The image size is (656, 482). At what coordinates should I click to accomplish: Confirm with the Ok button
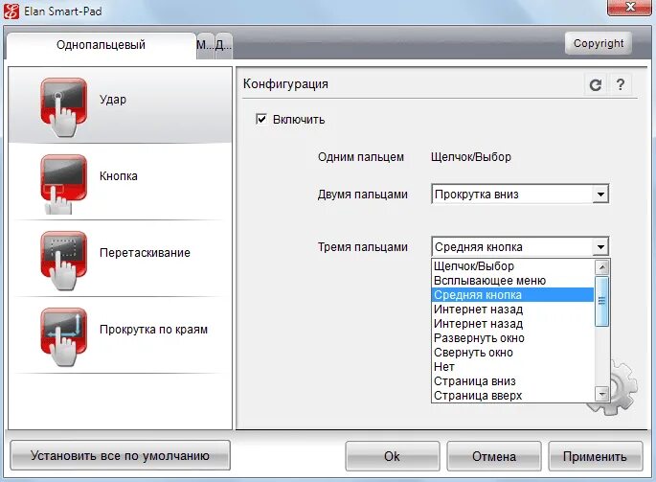pyautogui.click(x=392, y=456)
